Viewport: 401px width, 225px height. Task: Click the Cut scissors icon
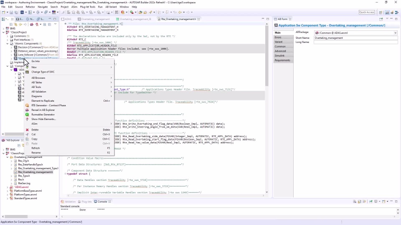(x=27, y=134)
